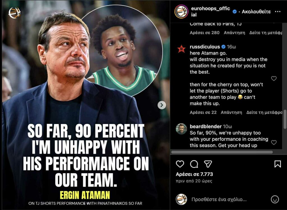This screenshot has width=287, height=210.
Task: Click the horizontal scrollbar under the comments
Action: point(222,152)
